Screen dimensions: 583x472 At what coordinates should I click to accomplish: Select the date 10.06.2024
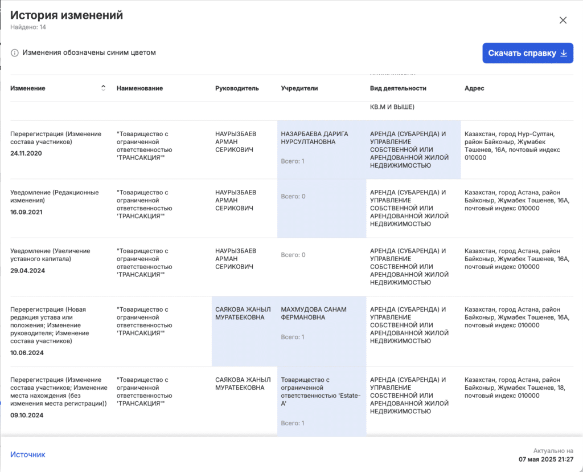[x=27, y=353]
